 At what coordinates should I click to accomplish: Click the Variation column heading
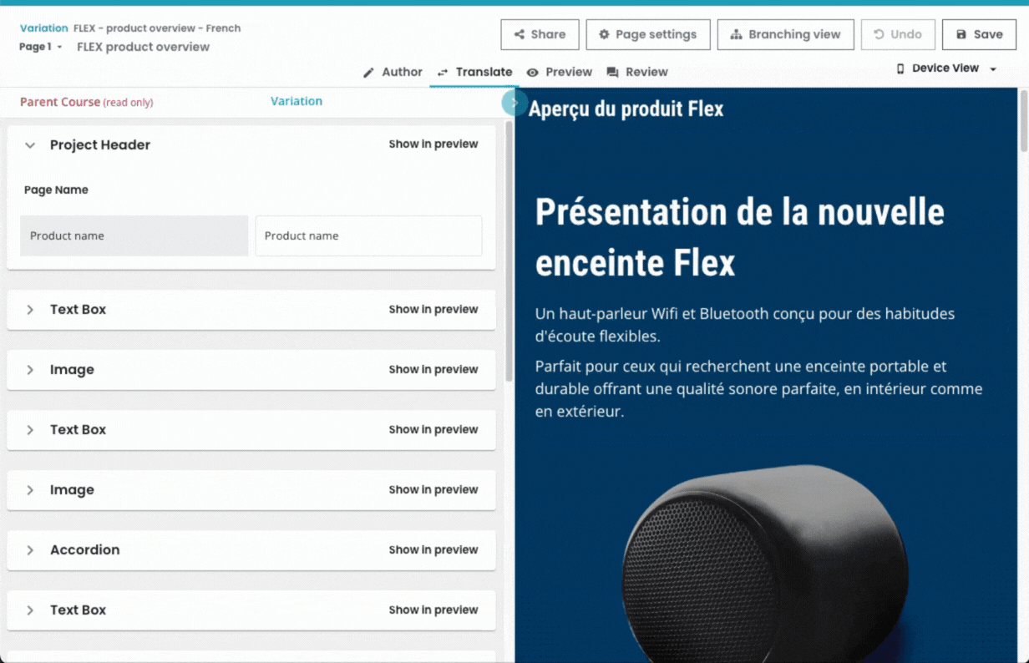(x=297, y=101)
